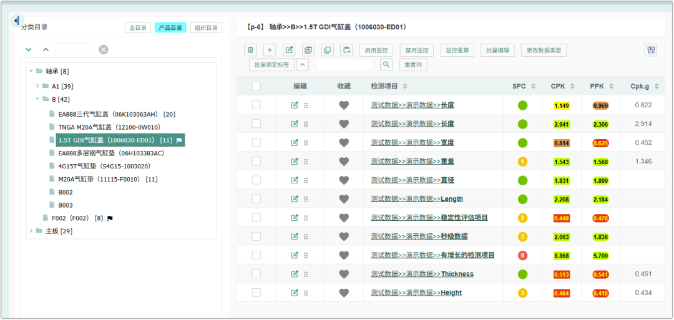The image size is (674, 320).
Task: Check the 宽度 row checkbox
Action: point(256,142)
